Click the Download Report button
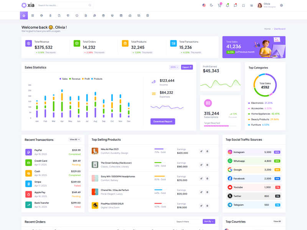The width and height of the screenshot is (307, 230). tap(163, 122)
